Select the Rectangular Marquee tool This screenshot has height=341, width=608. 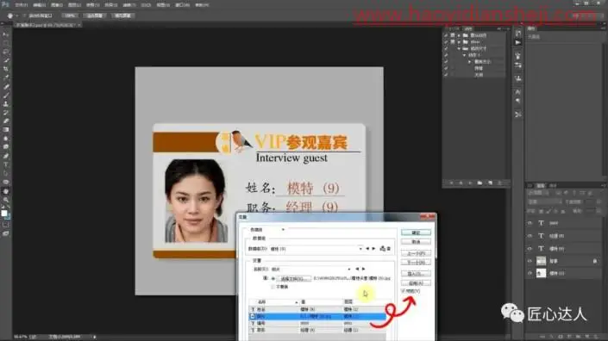click(6, 43)
